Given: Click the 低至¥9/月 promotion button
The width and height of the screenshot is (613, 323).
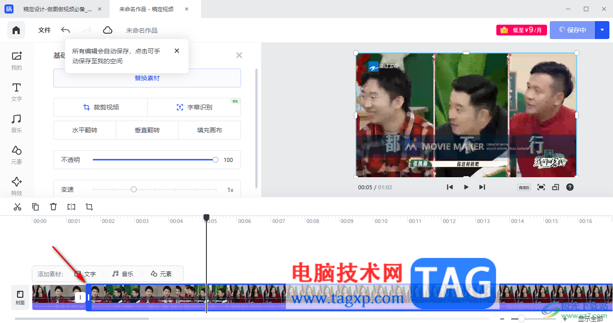Looking at the screenshot, I should pos(521,30).
